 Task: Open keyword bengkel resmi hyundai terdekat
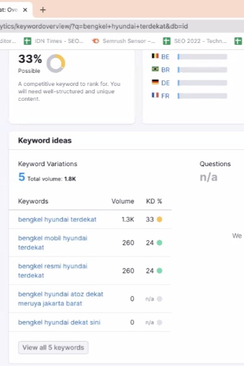tap(53, 271)
